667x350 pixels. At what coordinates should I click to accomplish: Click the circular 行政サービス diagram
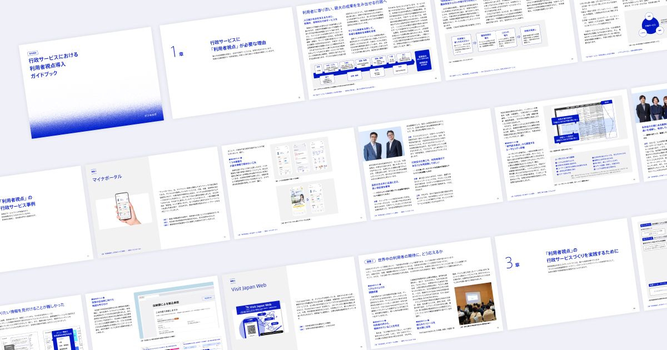coord(651,25)
